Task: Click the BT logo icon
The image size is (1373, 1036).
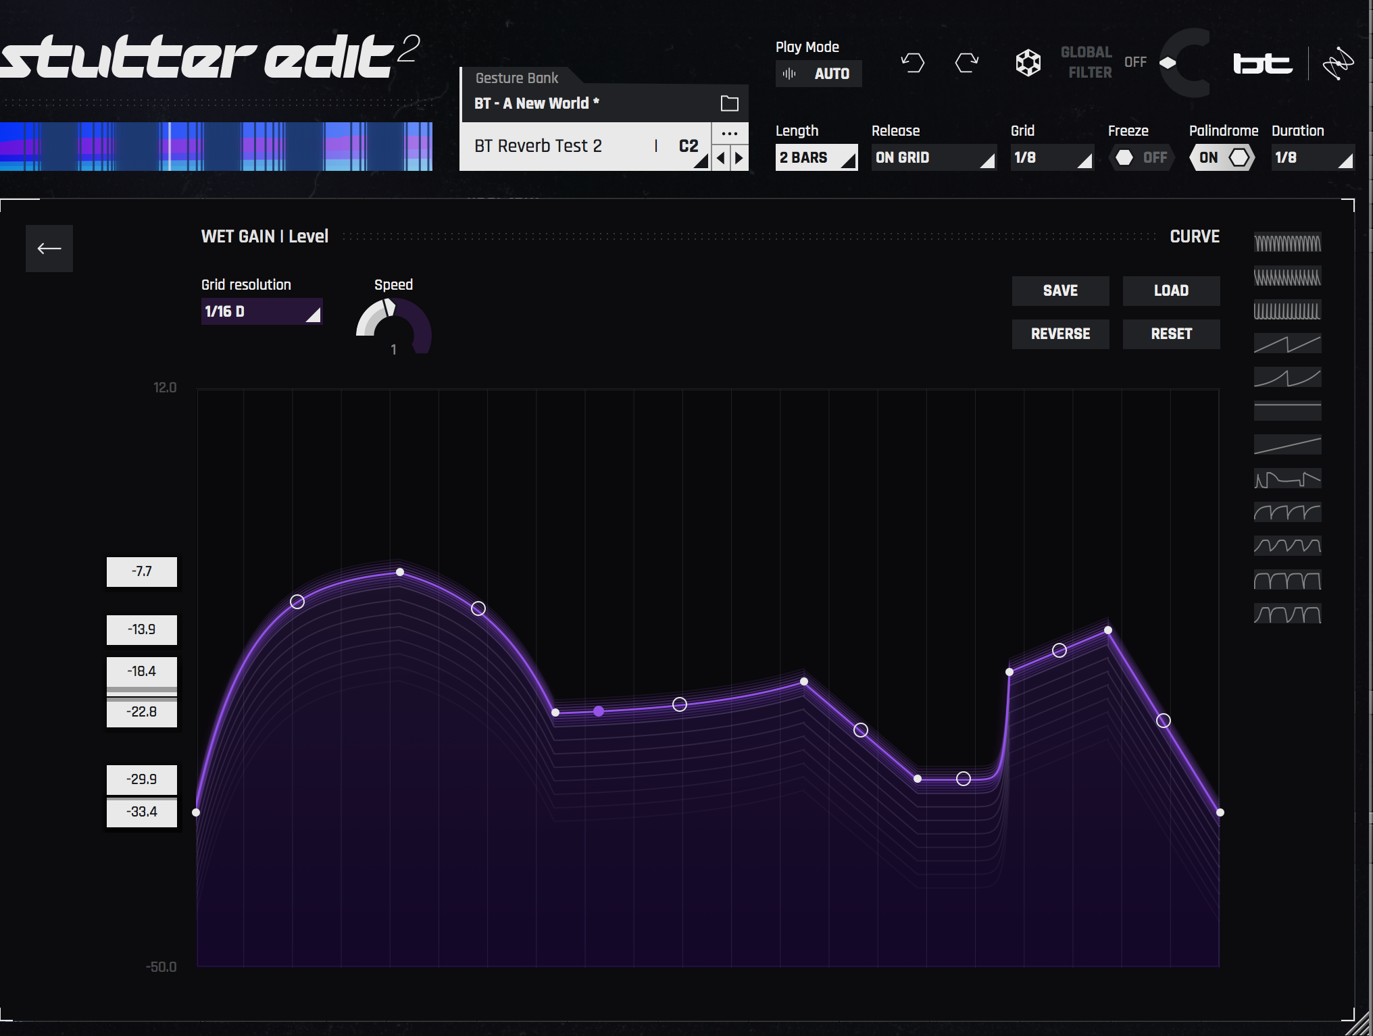Action: click(1263, 63)
